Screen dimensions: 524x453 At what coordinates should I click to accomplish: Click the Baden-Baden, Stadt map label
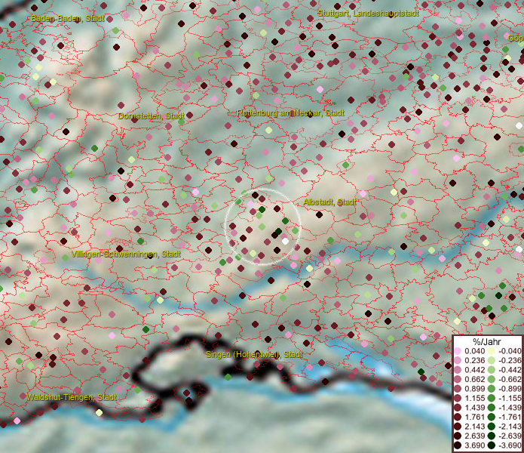(x=68, y=18)
